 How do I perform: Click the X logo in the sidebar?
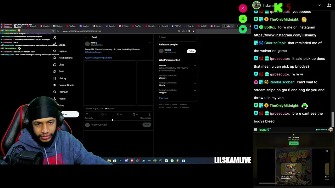click(55, 37)
